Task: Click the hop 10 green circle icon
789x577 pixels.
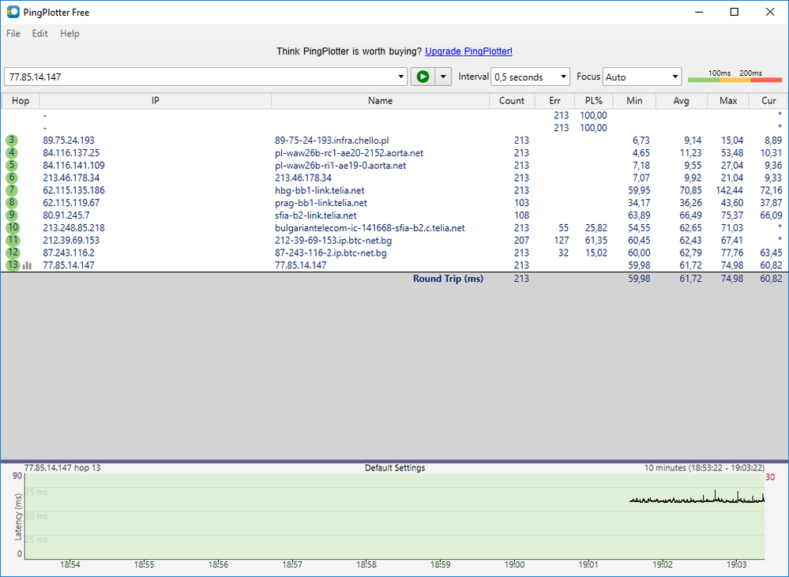Action: pos(11,228)
